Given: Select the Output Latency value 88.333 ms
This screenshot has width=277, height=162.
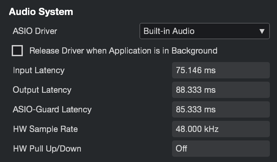Looking at the screenshot, I should [221, 90].
